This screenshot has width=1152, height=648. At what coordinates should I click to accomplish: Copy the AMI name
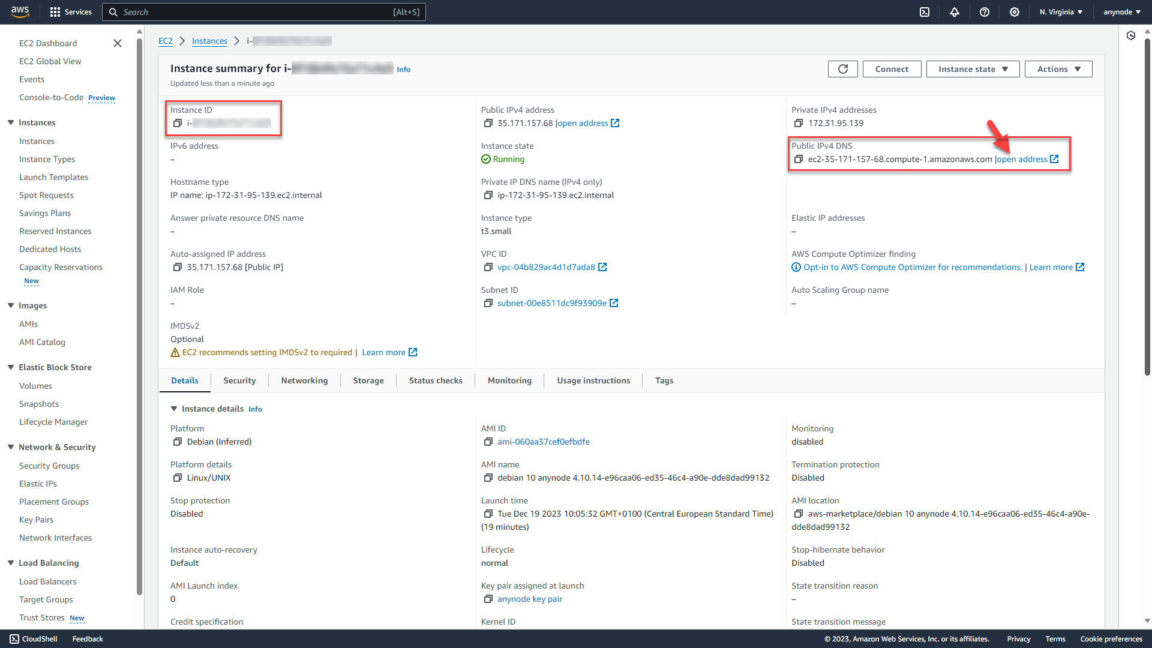pos(488,478)
